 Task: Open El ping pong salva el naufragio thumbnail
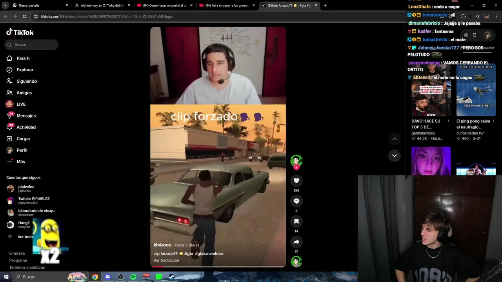[x=476, y=90]
